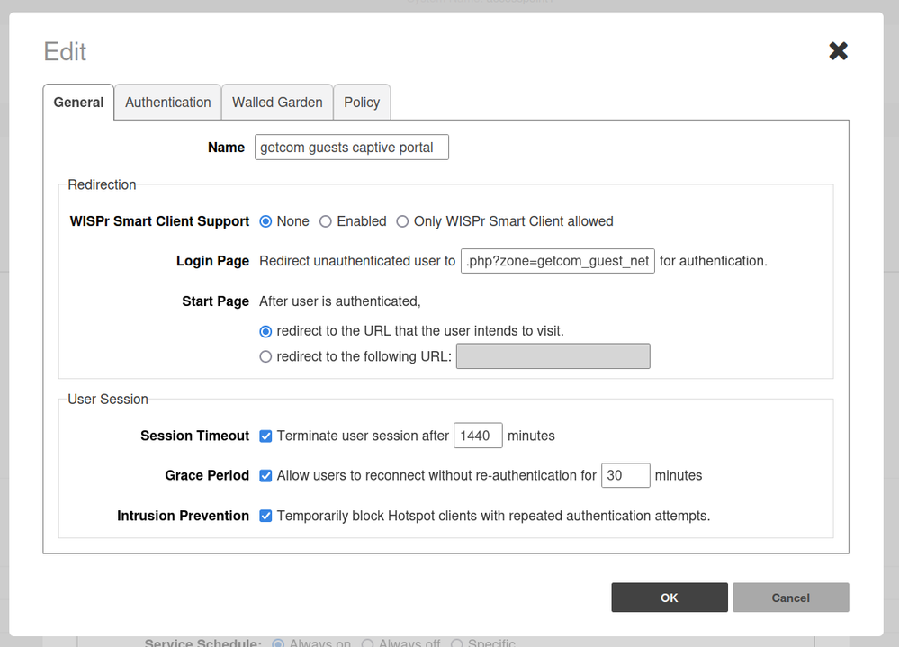
Task: Select the Policy tab
Action: [362, 103]
